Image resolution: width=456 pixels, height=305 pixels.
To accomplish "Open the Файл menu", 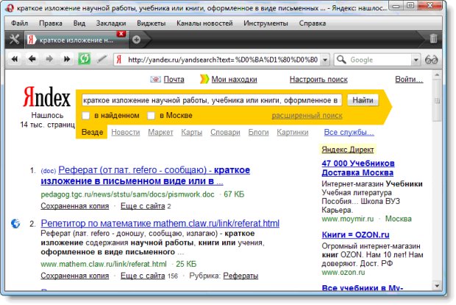I will (x=19, y=23).
